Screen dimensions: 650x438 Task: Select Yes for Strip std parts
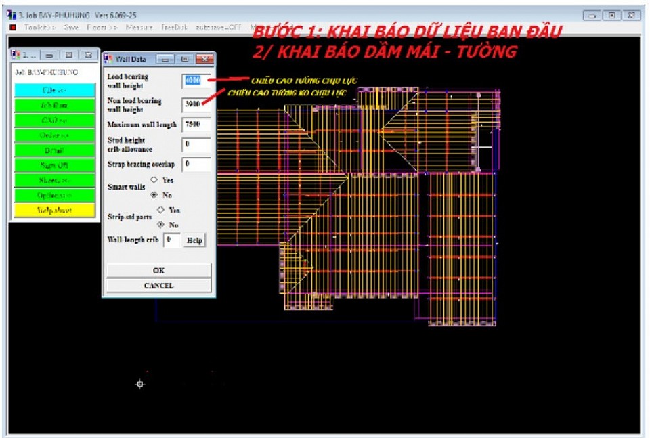160,210
